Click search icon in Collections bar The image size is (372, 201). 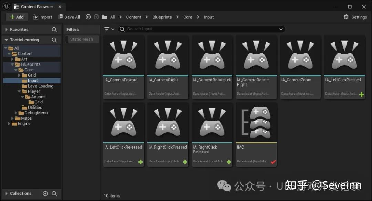pyautogui.click(x=54, y=194)
